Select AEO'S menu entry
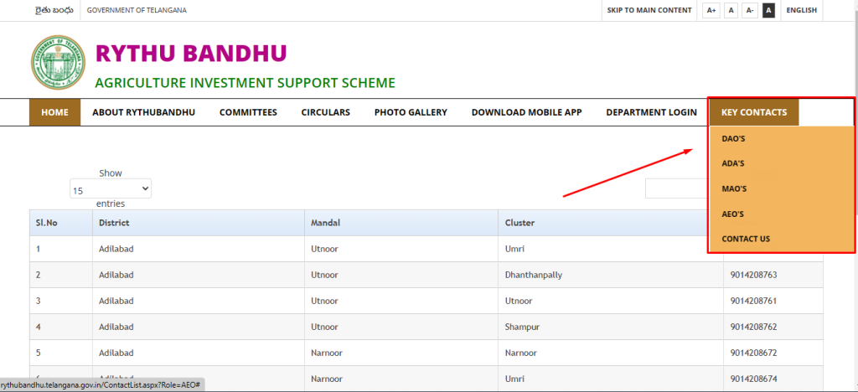 tap(733, 214)
